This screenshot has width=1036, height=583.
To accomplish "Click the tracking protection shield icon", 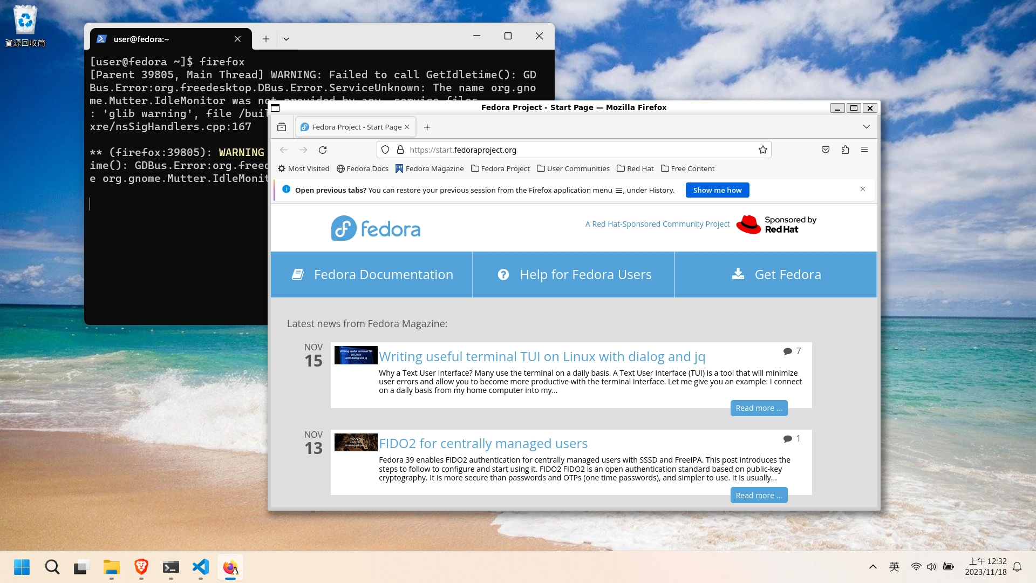I will [x=385, y=150].
